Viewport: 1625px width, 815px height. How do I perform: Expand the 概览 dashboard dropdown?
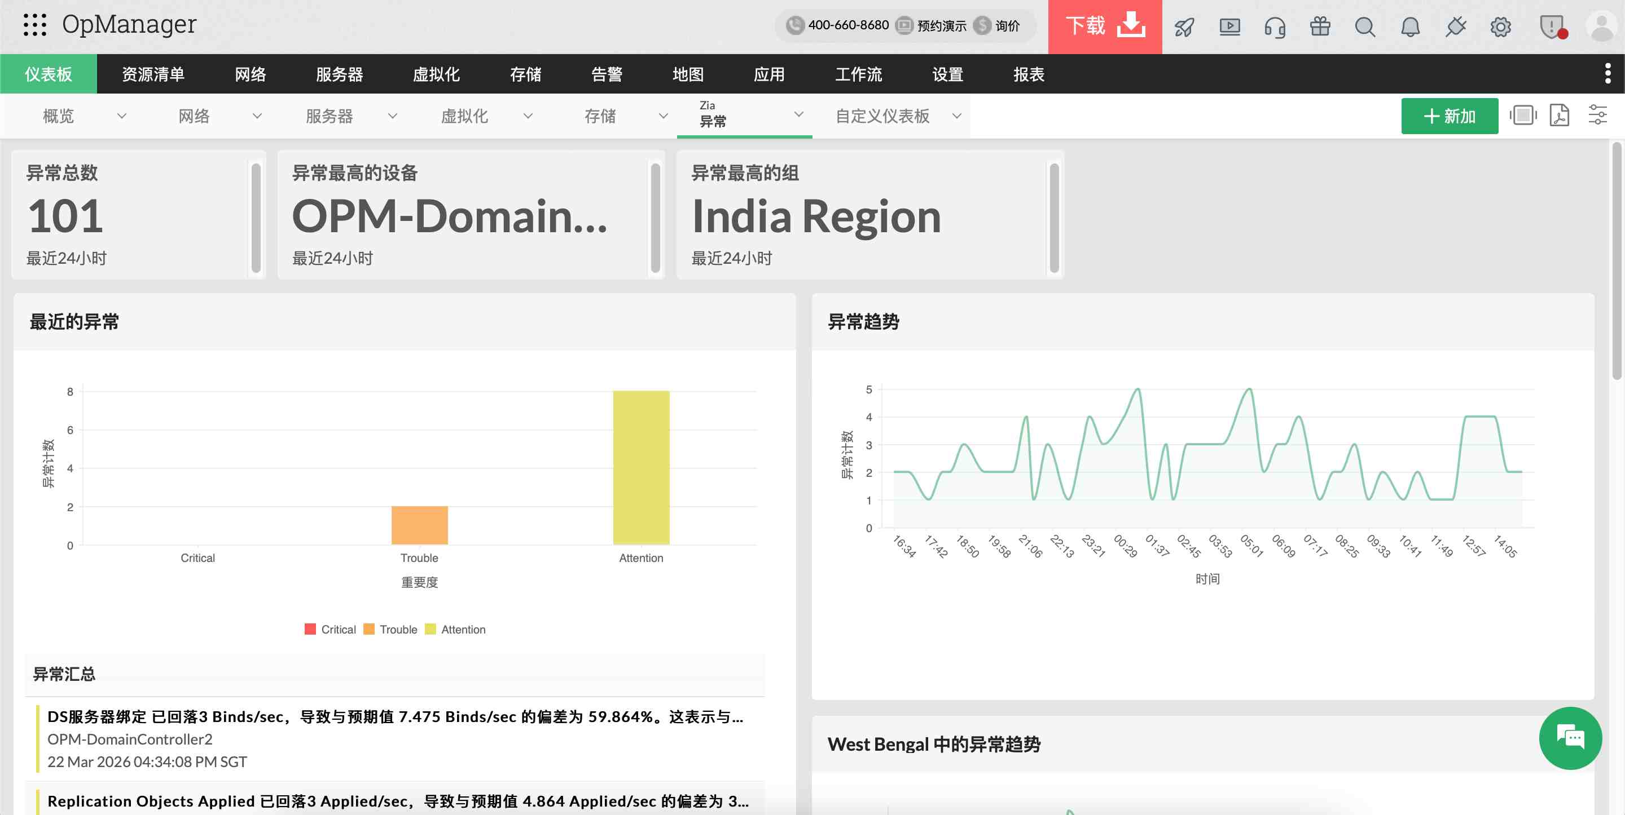point(122,116)
